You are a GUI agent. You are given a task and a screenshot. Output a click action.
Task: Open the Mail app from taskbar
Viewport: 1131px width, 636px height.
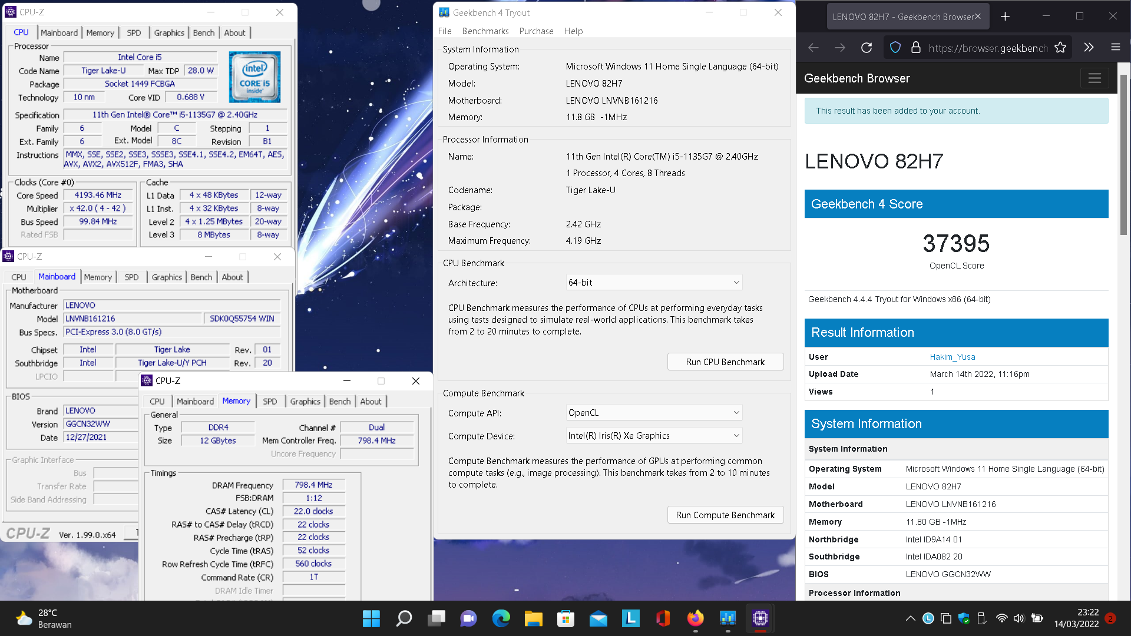point(598,618)
